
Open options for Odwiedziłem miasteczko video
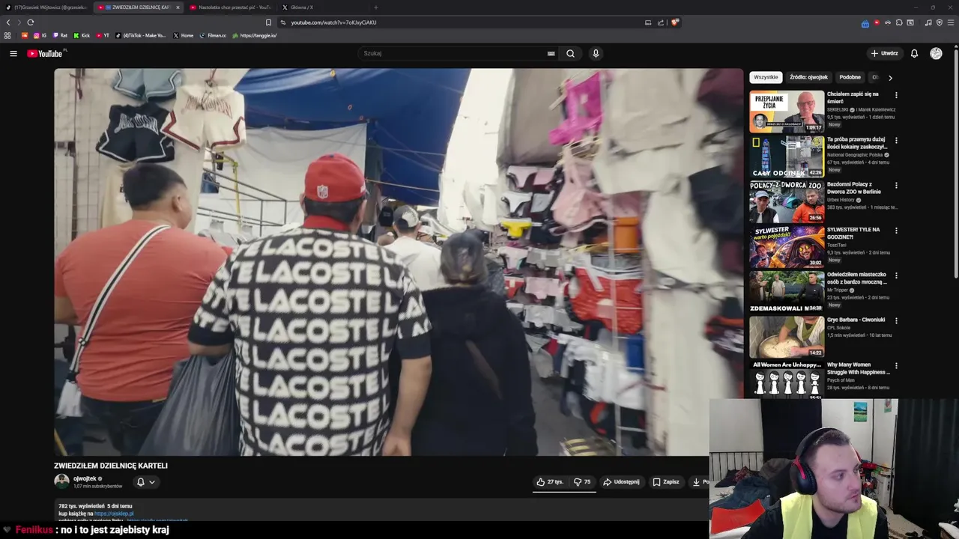(x=896, y=275)
